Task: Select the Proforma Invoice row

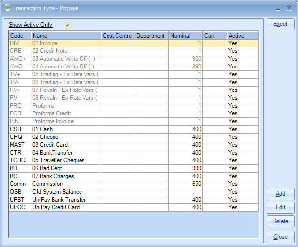Action: (x=134, y=121)
